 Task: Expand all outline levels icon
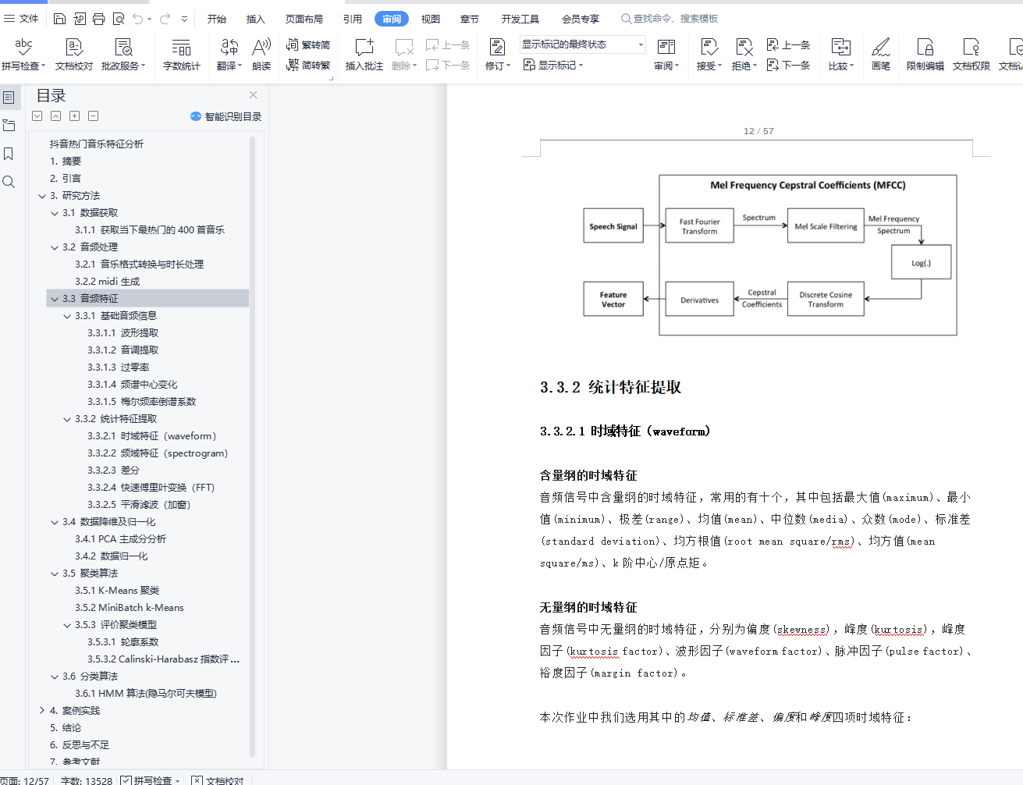point(37,115)
